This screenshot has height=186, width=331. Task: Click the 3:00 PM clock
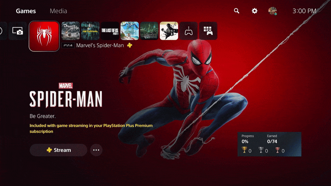pyautogui.click(x=304, y=11)
